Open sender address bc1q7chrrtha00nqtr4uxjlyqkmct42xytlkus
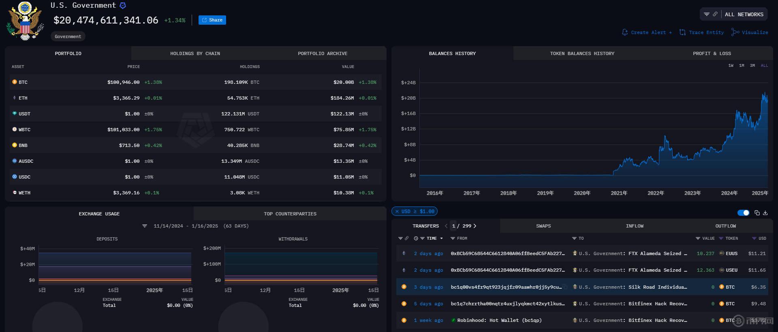 click(x=508, y=304)
